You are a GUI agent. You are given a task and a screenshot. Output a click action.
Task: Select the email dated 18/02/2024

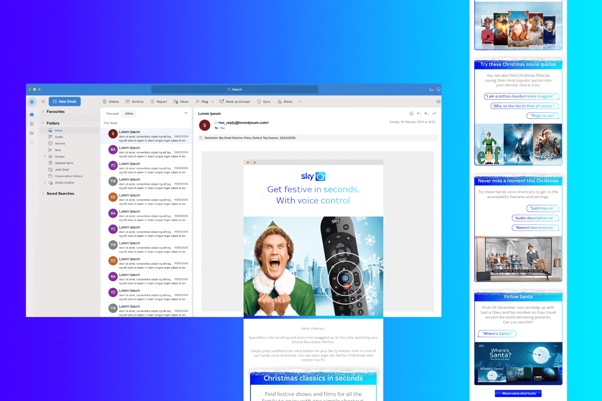(146, 136)
